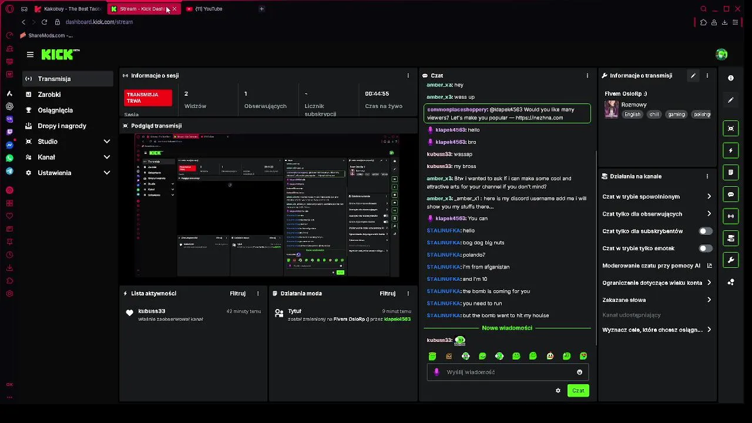Screen dimensions: 752x423
Task: Expand Wyznacz cele, które chcesz osiągnąć
Action: 657,330
